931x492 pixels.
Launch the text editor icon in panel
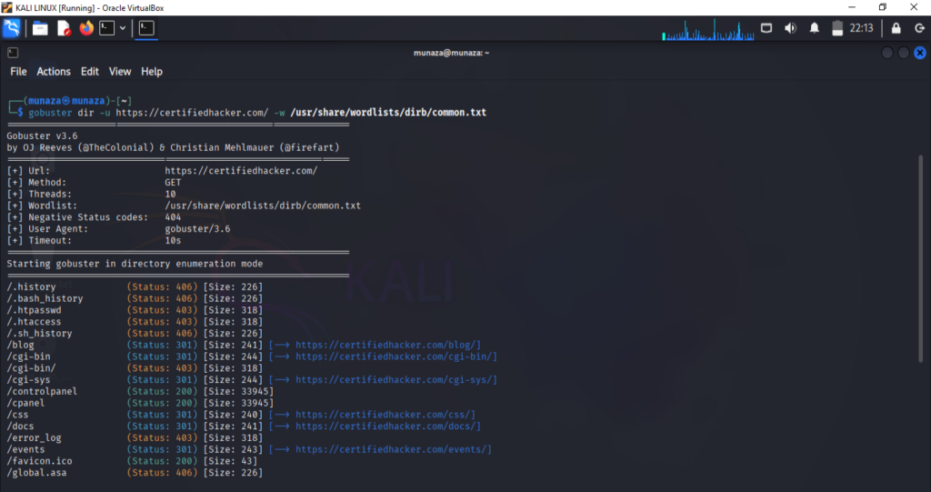point(64,28)
